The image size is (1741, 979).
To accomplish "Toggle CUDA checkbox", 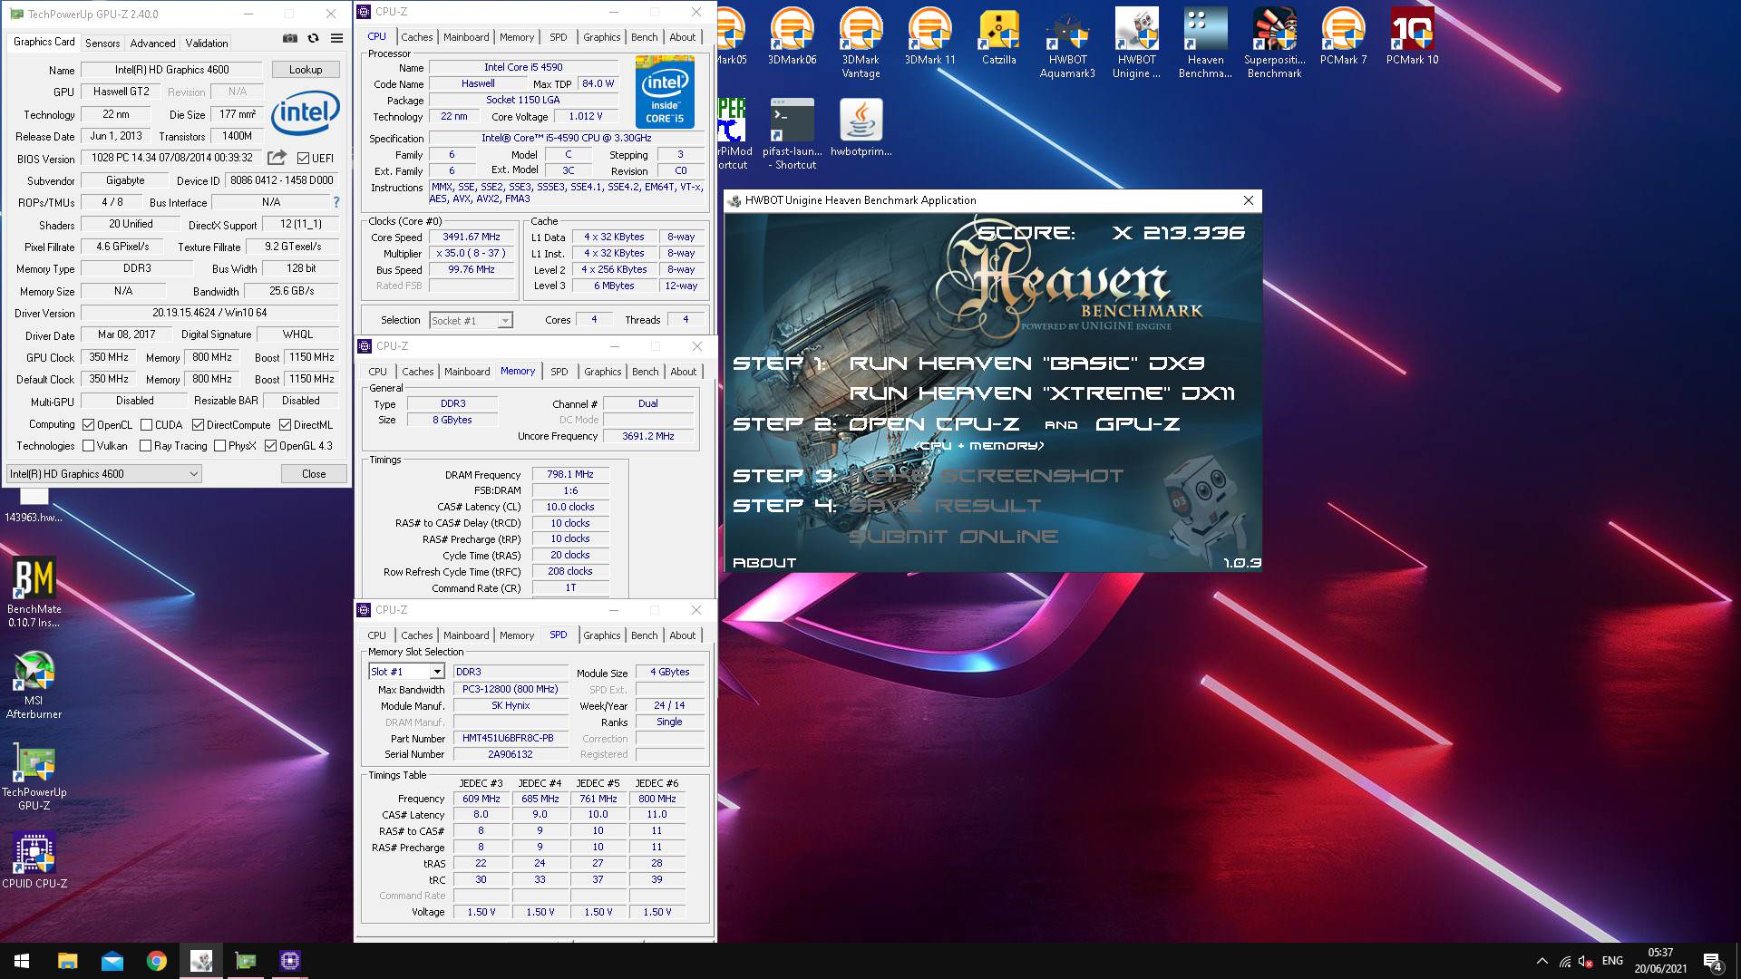I will (x=146, y=424).
